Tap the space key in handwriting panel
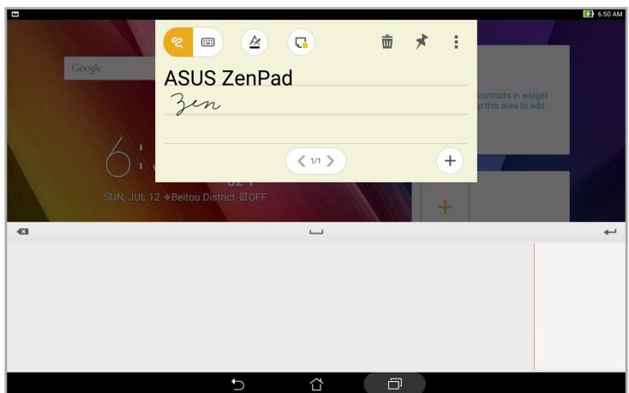The image size is (629, 393). click(316, 231)
